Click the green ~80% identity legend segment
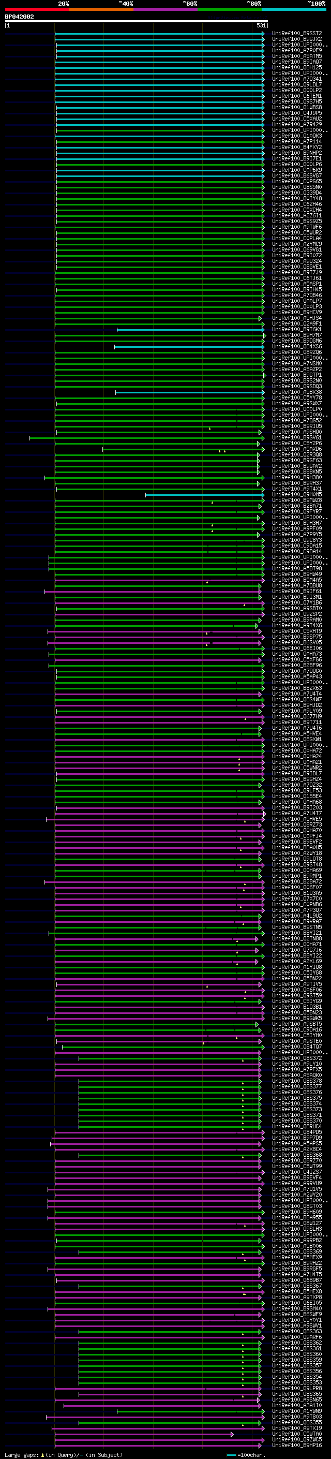 (x=230, y=9)
